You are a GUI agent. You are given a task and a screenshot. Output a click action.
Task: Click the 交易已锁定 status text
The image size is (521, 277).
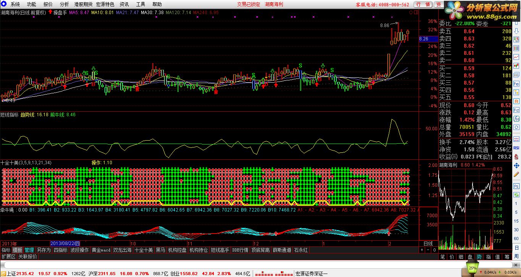click(248, 4)
